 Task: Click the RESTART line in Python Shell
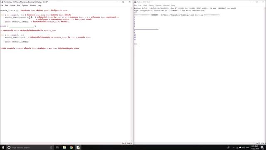(x=177, y=15)
